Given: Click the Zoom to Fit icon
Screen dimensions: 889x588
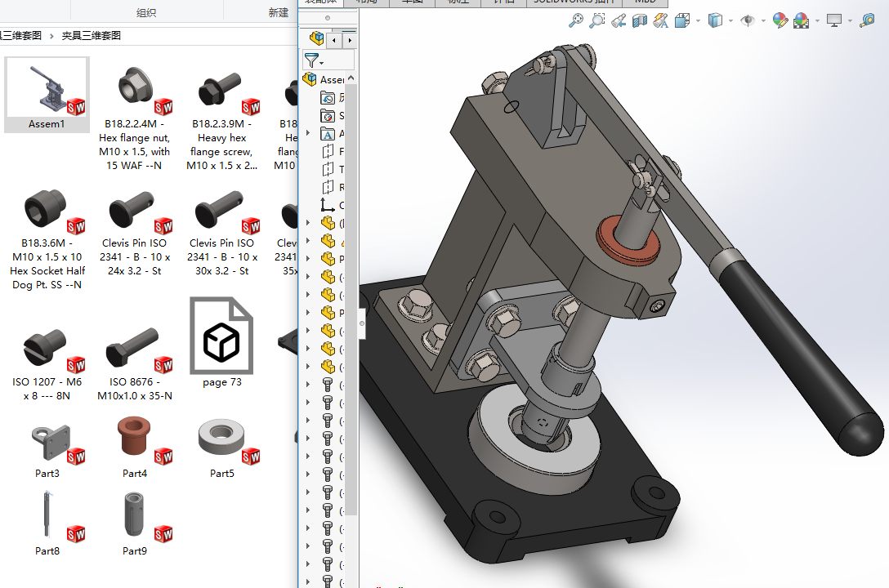Looking at the screenshot, I should coord(577,21).
